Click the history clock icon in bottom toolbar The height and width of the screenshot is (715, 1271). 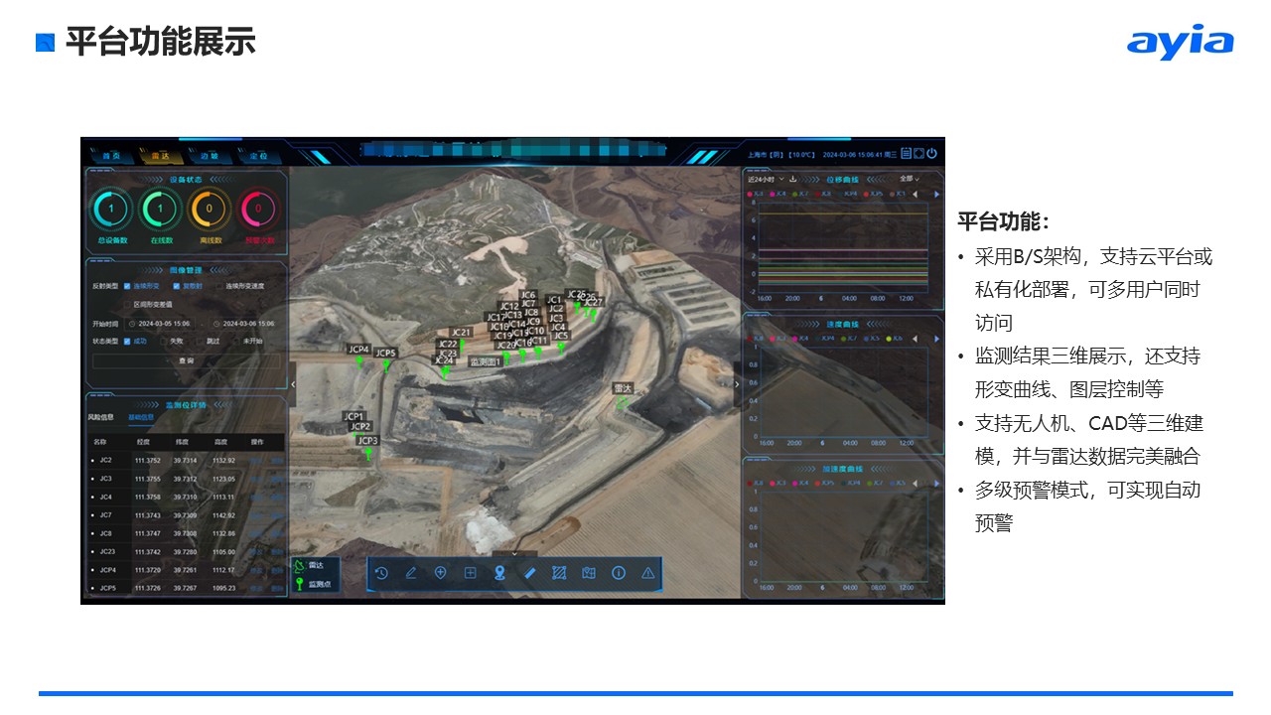coord(381,573)
